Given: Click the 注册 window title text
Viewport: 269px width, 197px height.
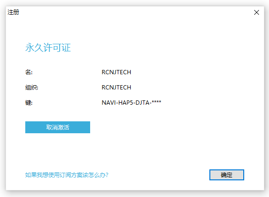Looking at the screenshot, I should 13,12.
